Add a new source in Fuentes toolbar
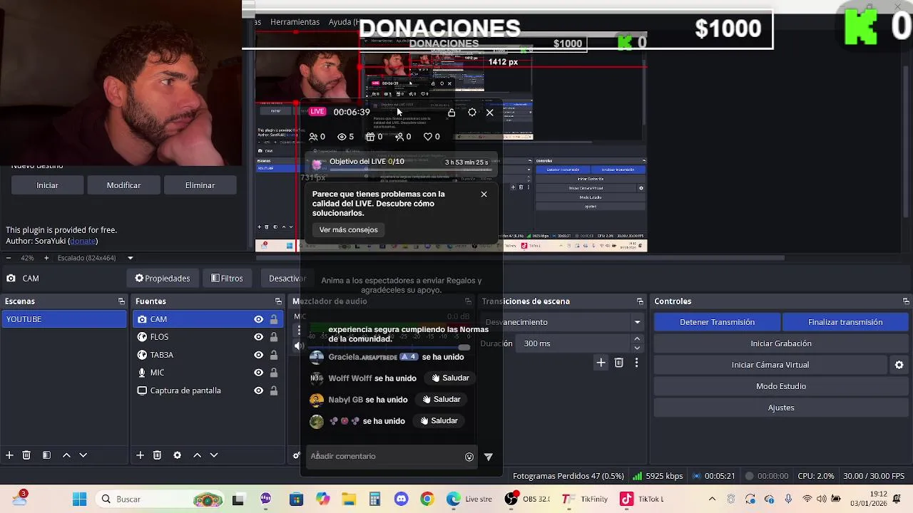This screenshot has height=513, width=913. coord(140,455)
